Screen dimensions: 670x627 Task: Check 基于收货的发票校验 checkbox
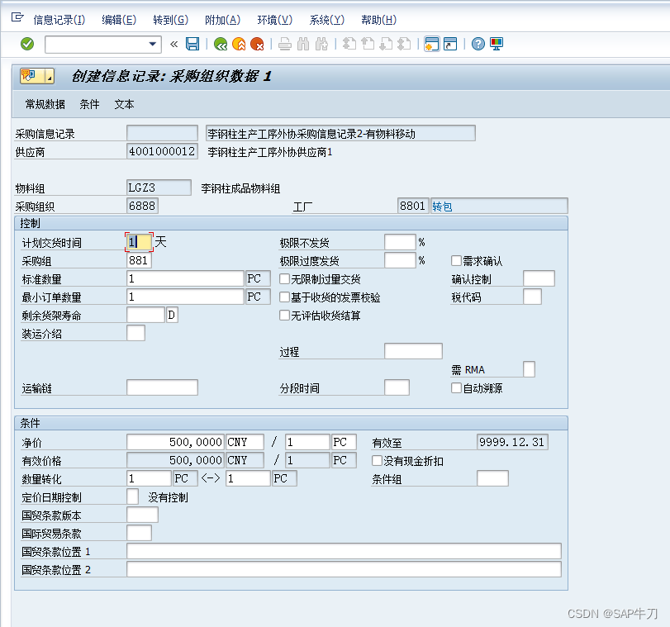tap(284, 297)
